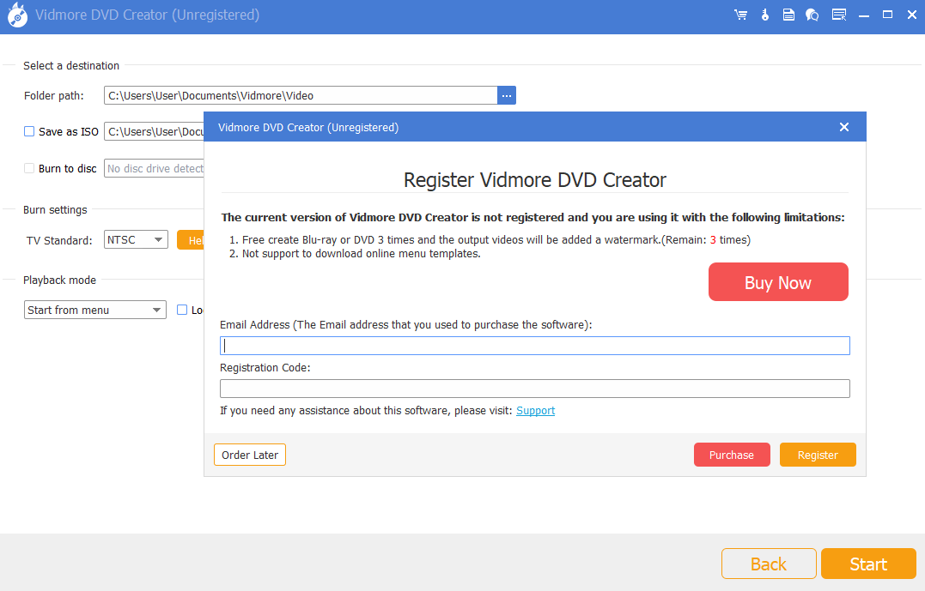Click the Vidmore DVD Creator logo
Image resolution: width=925 pixels, height=591 pixels.
[17, 15]
